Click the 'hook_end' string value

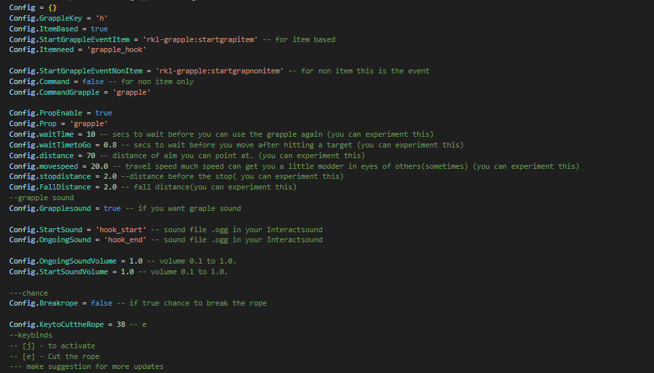[x=122, y=240]
